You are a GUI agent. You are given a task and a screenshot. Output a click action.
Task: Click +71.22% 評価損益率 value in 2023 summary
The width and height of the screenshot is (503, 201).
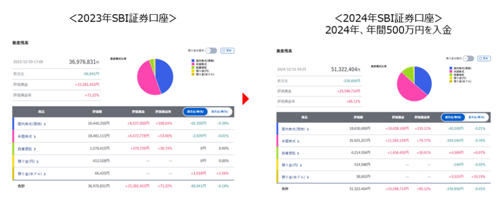[92, 96]
